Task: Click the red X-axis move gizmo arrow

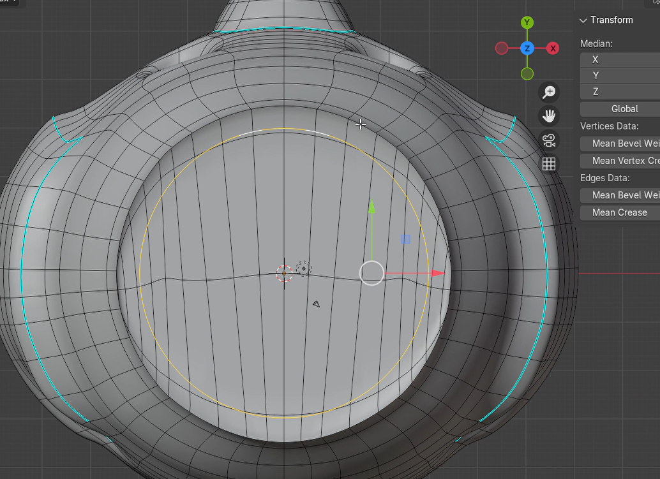Action: 438,274
